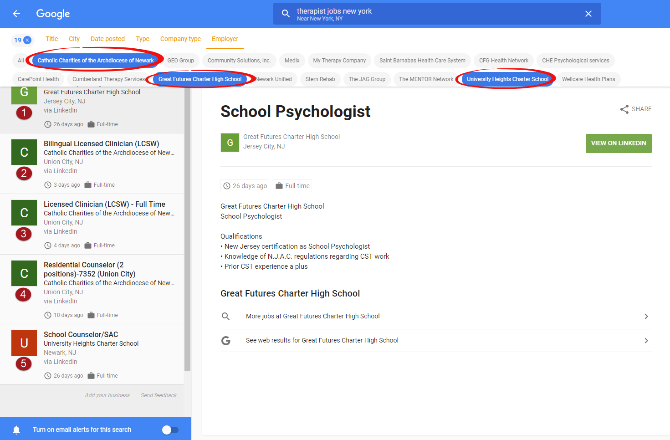Select the orange U University Heights logo
670x440 pixels.
(24, 343)
